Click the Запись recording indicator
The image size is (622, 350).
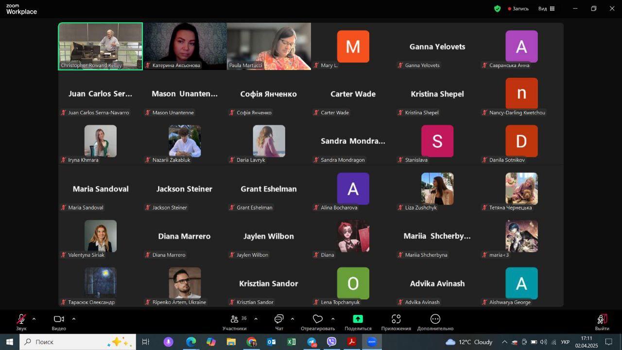(518, 9)
